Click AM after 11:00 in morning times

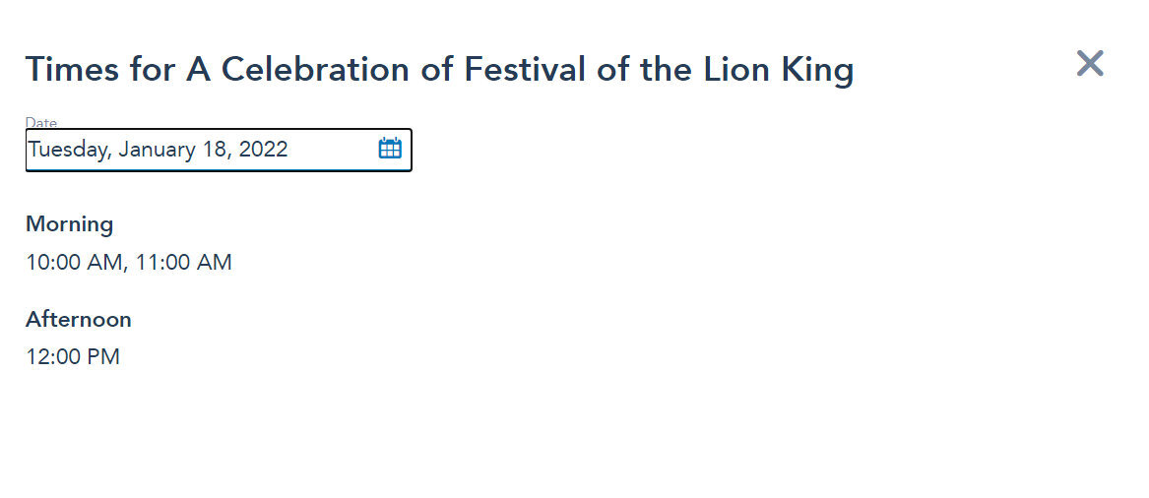[x=214, y=263]
